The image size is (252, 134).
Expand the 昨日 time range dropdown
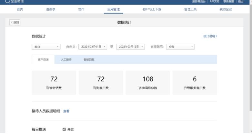[46, 47]
